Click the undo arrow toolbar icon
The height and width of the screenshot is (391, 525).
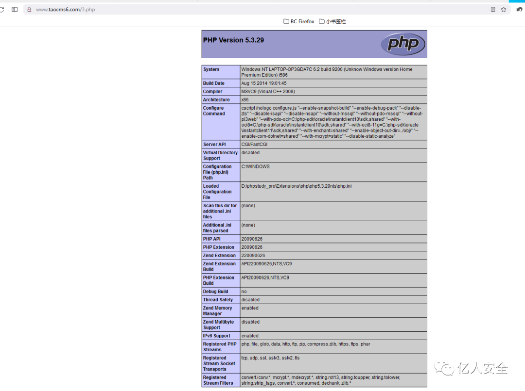tap(519, 9)
